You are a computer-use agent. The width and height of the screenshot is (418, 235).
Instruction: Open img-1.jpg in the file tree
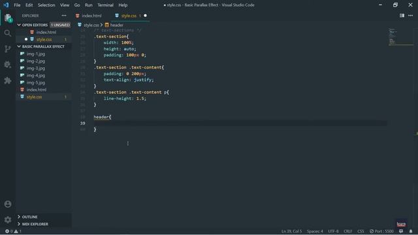pyautogui.click(x=36, y=54)
